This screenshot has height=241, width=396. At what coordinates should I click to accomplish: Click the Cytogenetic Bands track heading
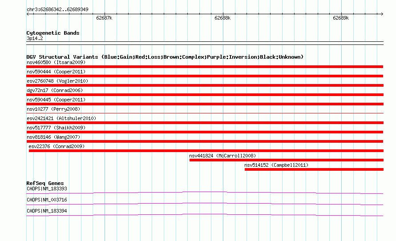pyautogui.click(x=53, y=33)
